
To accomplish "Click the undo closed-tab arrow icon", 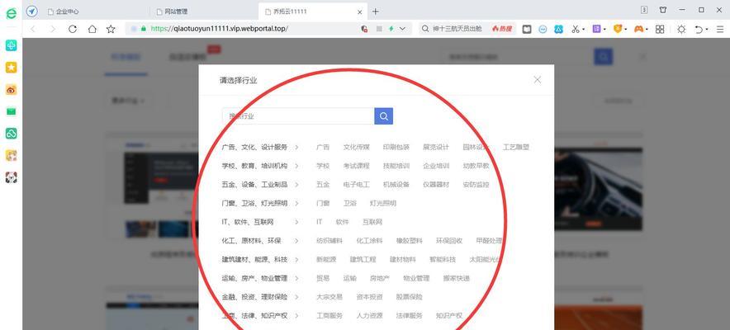I will click(x=699, y=29).
